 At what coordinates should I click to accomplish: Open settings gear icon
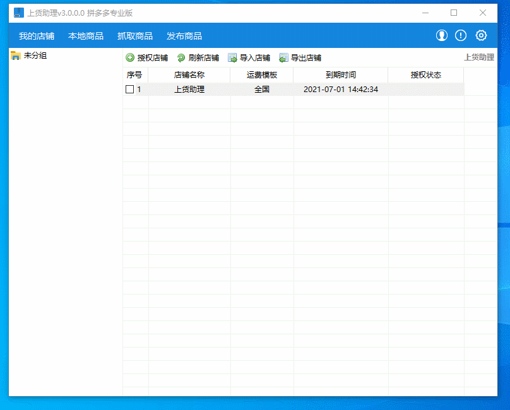point(481,35)
